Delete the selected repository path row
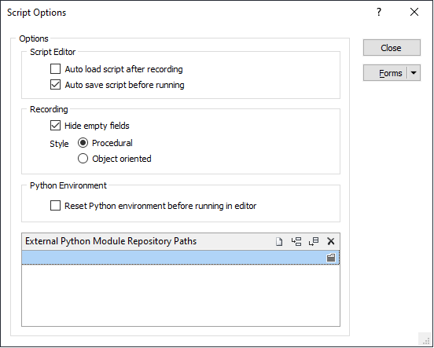Screen dimensions: 434x348 pyautogui.click(x=331, y=241)
